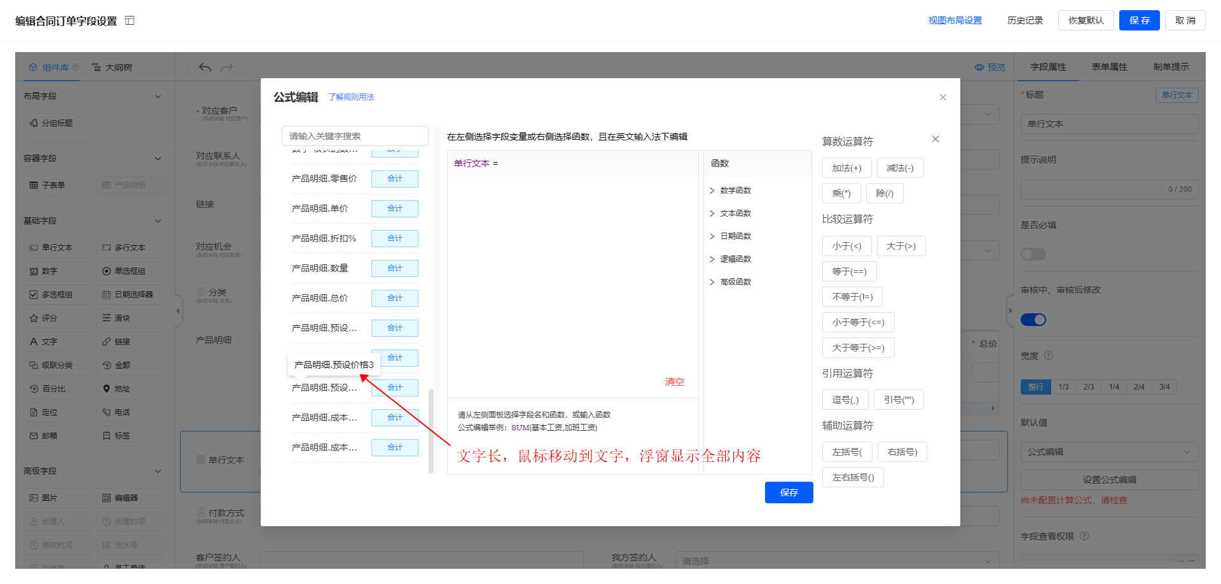1221x584 pixels.
Task: Select the 1/4 width option
Action: click(x=1114, y=387)
